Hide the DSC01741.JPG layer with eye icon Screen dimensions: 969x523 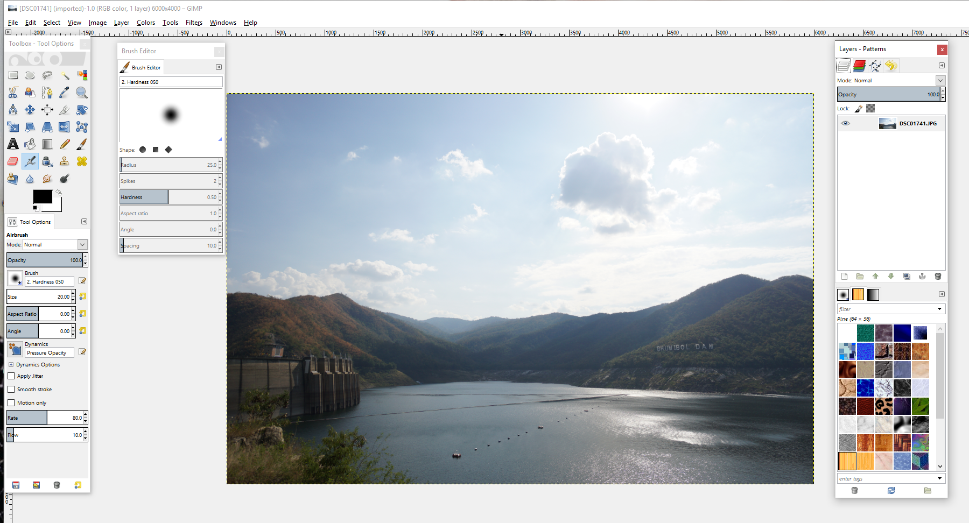846,123
